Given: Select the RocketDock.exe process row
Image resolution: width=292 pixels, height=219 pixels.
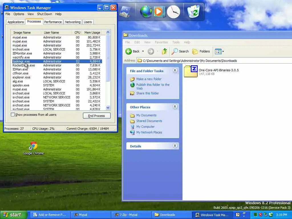Looking at the screenshot, I should coord(57,65).
